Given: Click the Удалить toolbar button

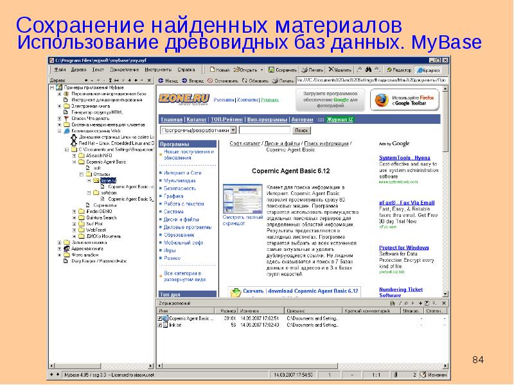Looking at the screenshot, I should (340, 69).
